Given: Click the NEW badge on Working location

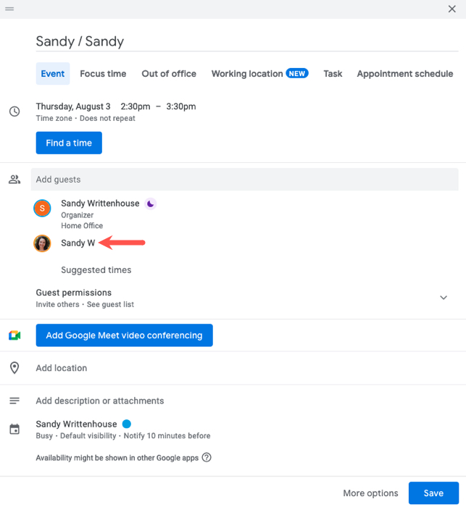Looking at the screenshot, I should (297, 73).
